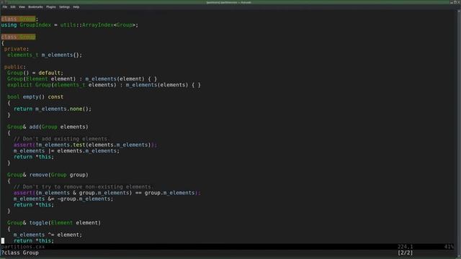Open the Plugins menu
This screenshot has height=259, width=461.
pos(51,6)
